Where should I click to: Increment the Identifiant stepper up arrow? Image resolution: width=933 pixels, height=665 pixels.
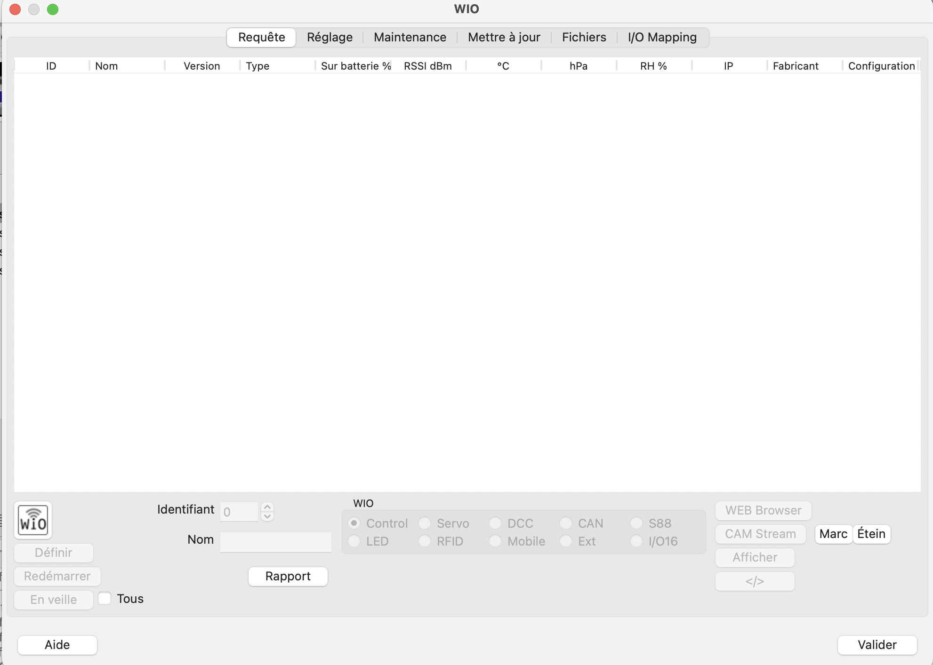tap(267, 507)
